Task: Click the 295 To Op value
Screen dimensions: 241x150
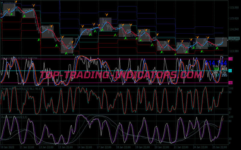Action: coord(224,75)
